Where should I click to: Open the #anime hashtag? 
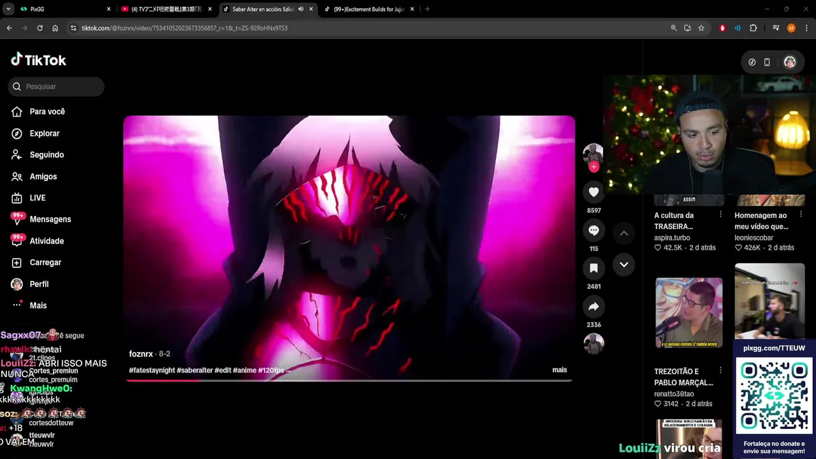244,370
